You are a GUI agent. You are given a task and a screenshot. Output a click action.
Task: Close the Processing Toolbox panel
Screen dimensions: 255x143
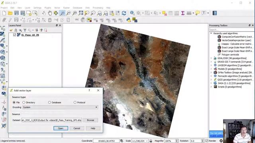point(253,25)
